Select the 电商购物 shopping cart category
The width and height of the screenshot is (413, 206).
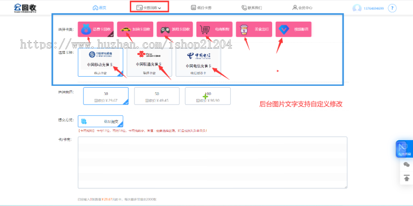pos(214,29)
